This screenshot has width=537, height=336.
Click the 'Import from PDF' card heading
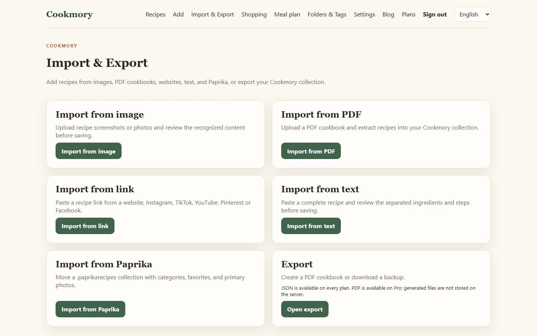[x=321, y=115]
